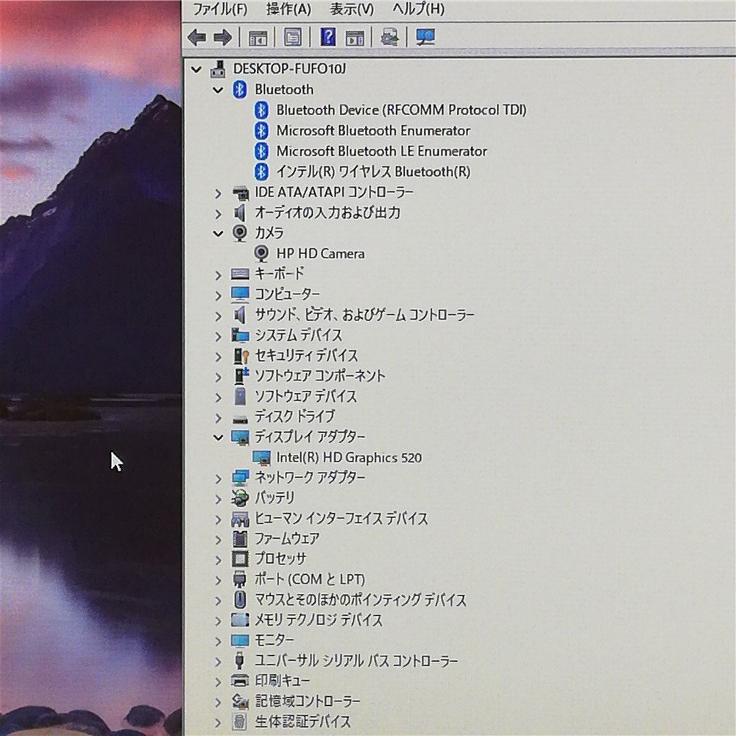Screen dimensions: 736x736
Task: Collapse the カメラ category
Action: coord(218,233)
